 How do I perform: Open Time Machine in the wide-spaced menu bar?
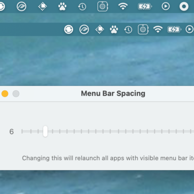click(x=82, y=7)
